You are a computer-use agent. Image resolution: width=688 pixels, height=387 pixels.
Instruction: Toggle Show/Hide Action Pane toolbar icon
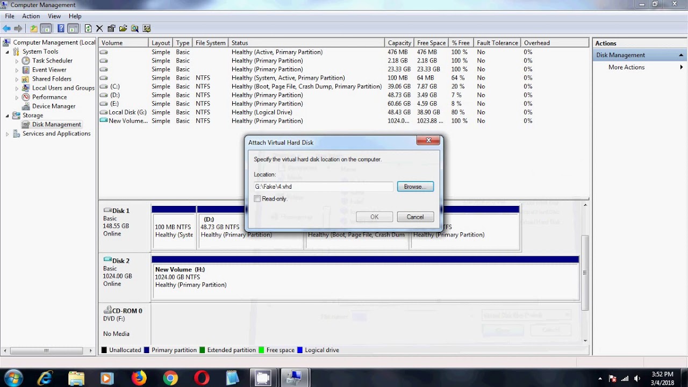click(73, 28)
